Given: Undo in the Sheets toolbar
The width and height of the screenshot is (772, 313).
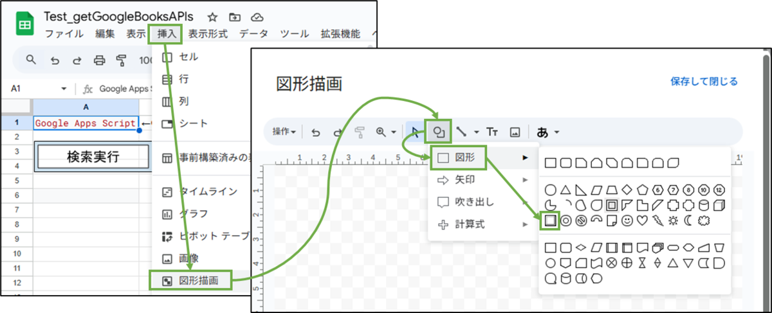Looking at the screenshot, I should [x=55, y=60].
